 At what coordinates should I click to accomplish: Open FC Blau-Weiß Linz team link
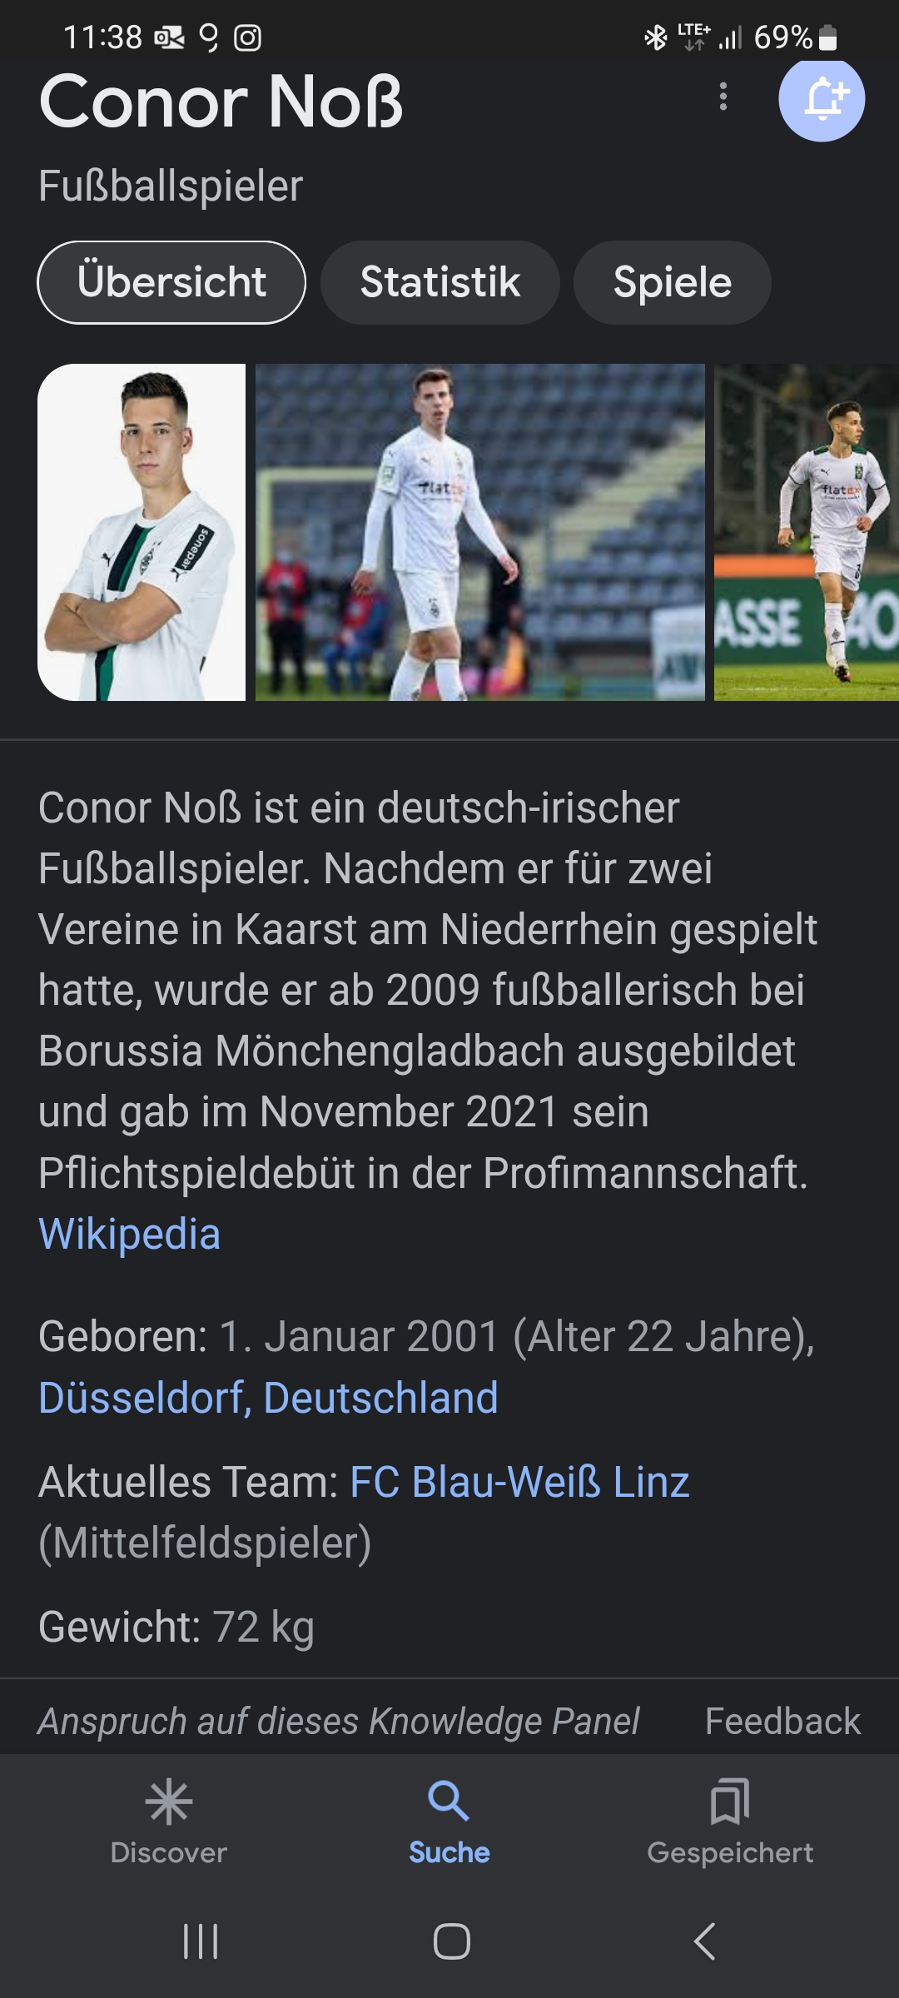coord(519,1482)
